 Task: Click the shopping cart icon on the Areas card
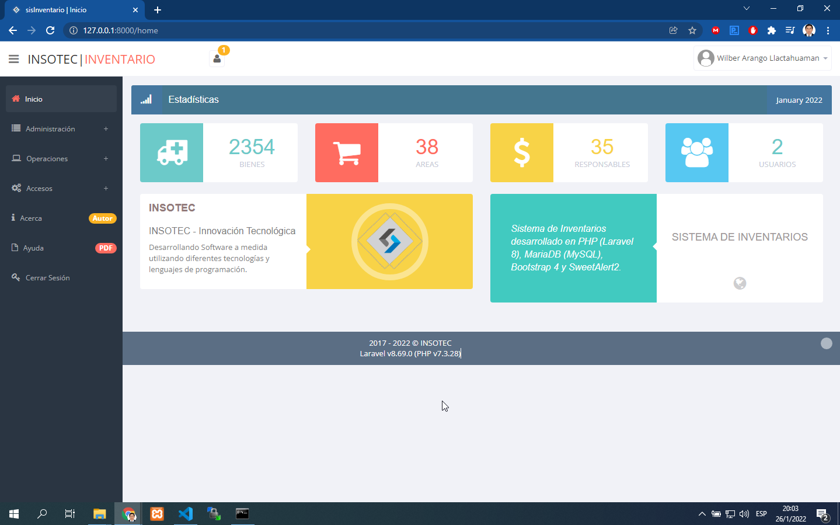[x=347, y=152]
